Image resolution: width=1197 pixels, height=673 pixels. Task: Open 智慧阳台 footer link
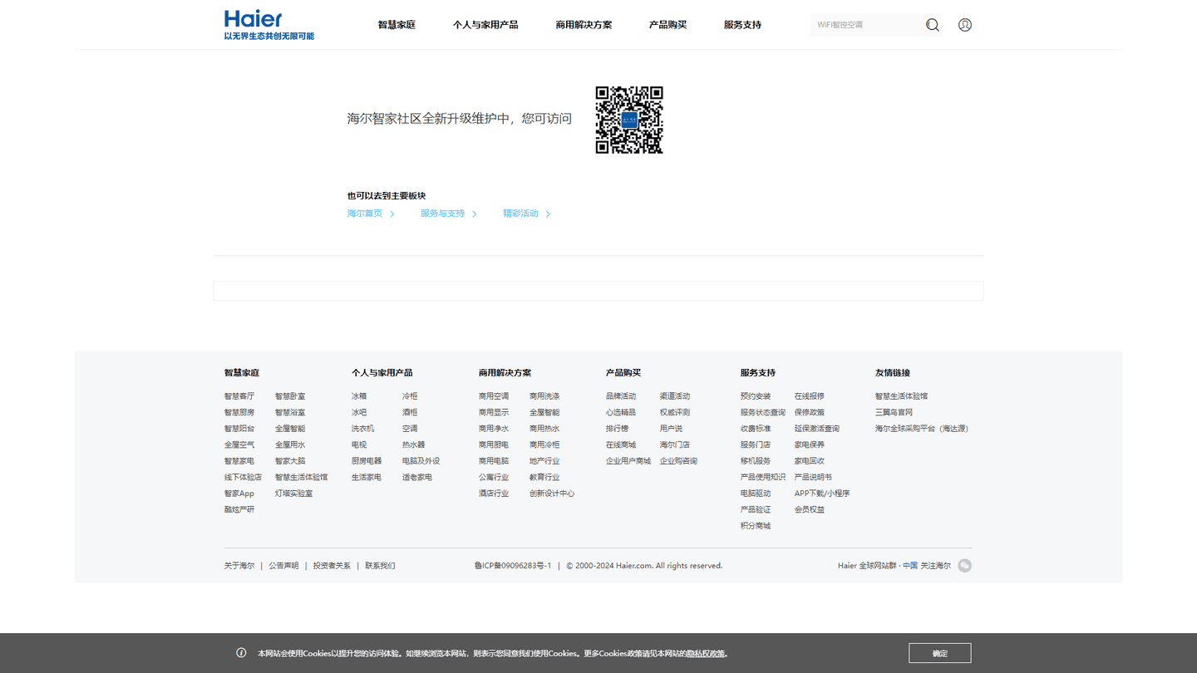[239, 429]
